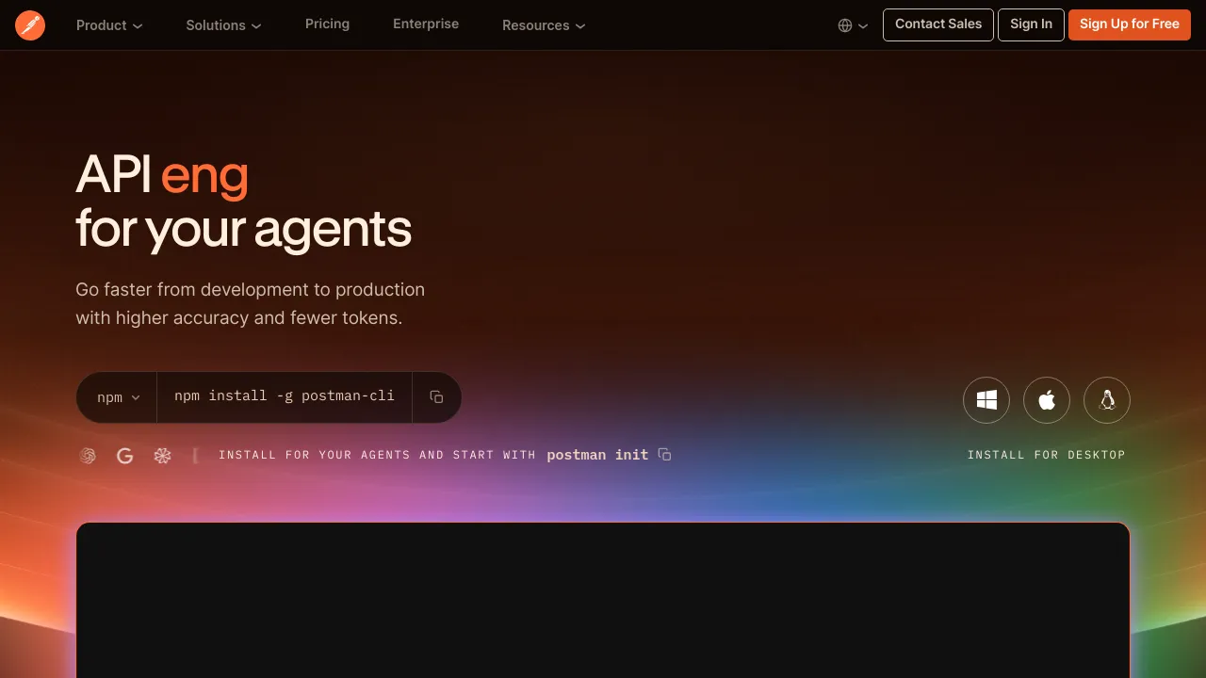Go to the Pricing page
The width and height of the screenshot is (1206, 678).
pyautogui.click(x=327, y=24)
